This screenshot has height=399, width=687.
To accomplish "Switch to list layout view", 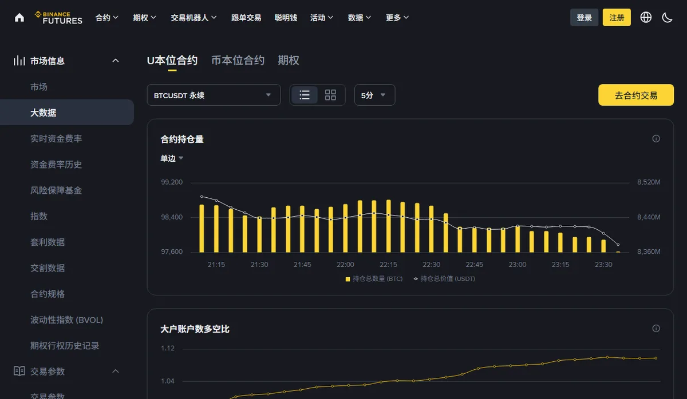I will (305, 95).
